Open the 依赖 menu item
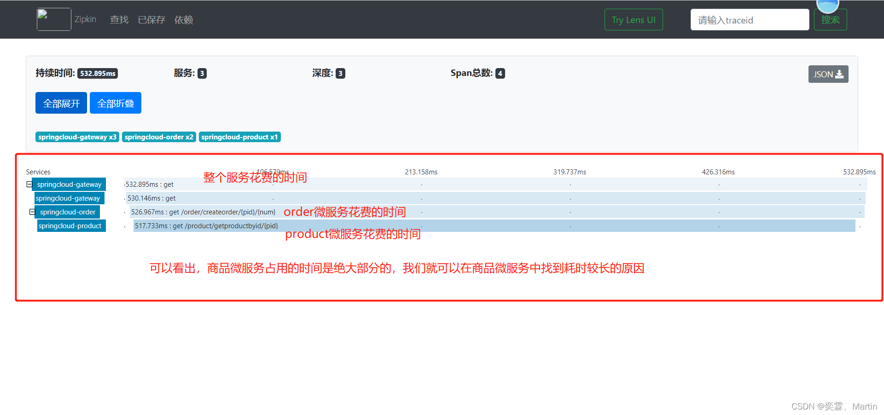This screenshot has height=415, width=884. coord(184,20)
